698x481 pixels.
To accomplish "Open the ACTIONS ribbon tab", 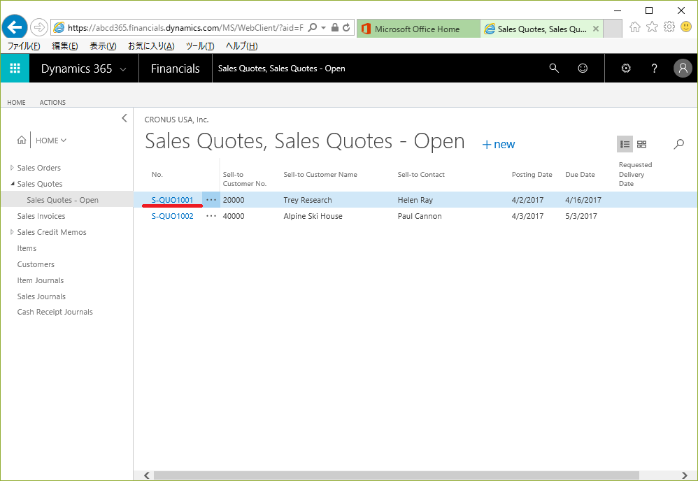I will tap(52, 102).
